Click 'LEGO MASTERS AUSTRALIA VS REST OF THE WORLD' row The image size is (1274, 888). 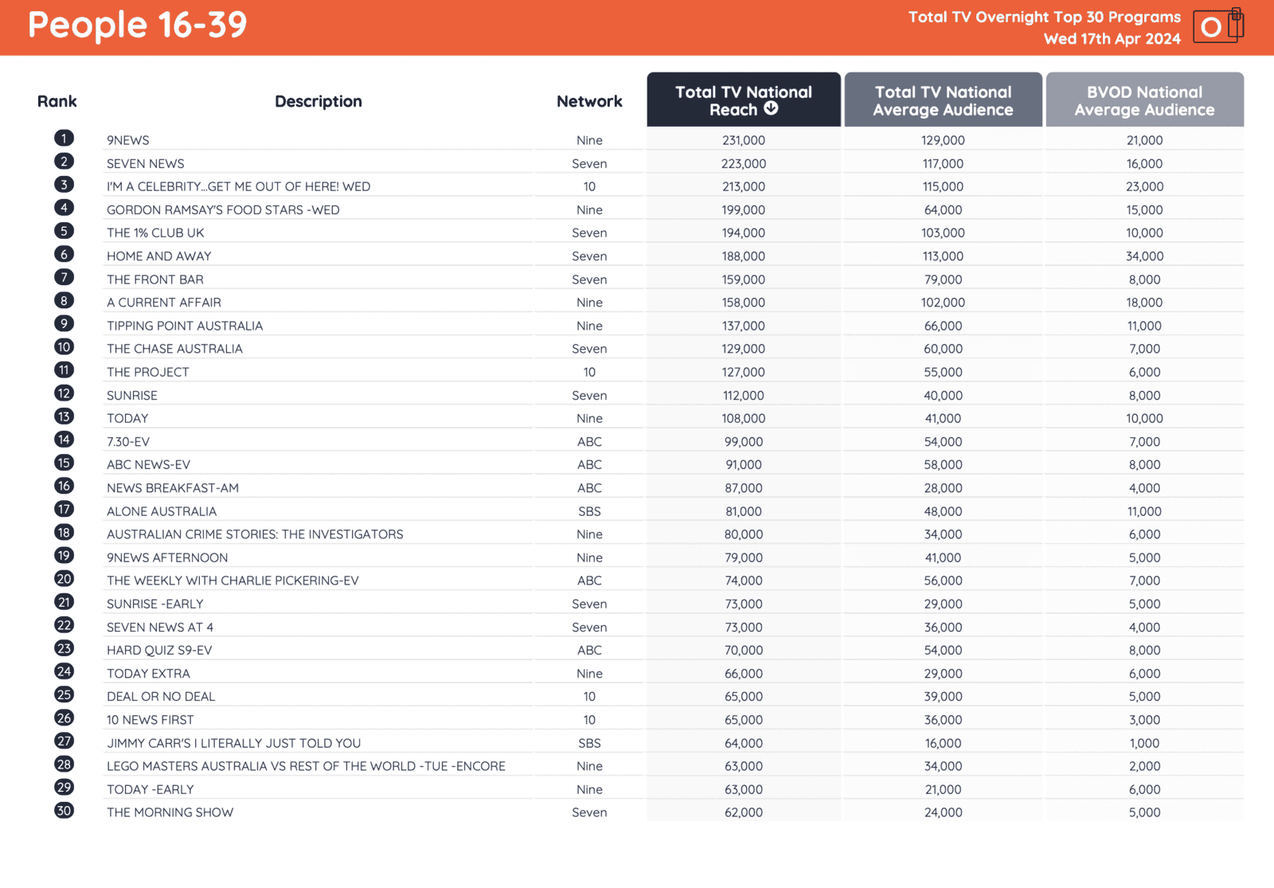[x=307, y=766]
